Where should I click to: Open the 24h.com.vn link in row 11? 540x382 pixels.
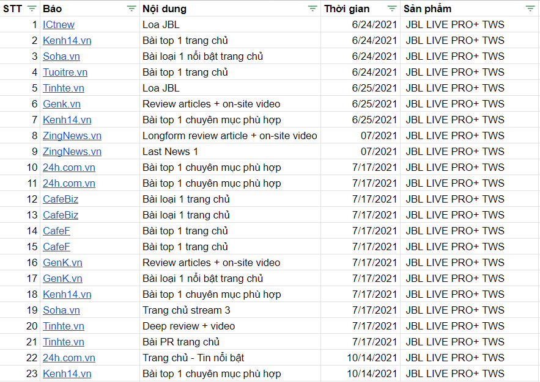tap(69, 183)
